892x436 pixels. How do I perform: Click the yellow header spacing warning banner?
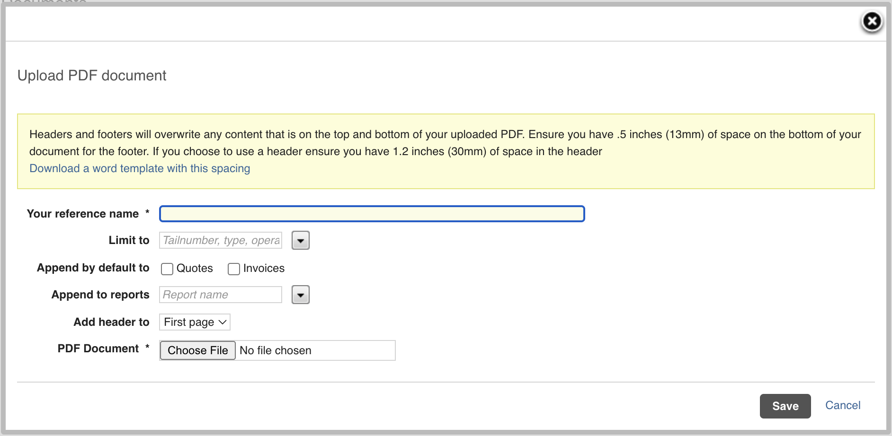445,151
